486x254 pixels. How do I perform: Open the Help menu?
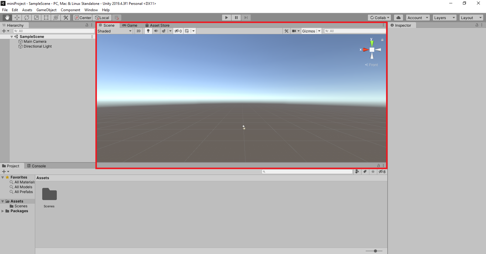[106, 10]
